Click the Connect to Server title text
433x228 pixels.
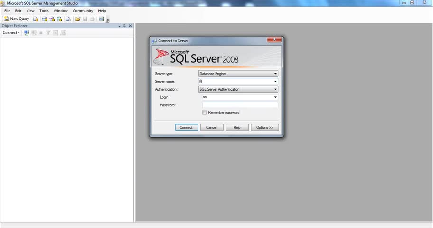coord(173,41)
